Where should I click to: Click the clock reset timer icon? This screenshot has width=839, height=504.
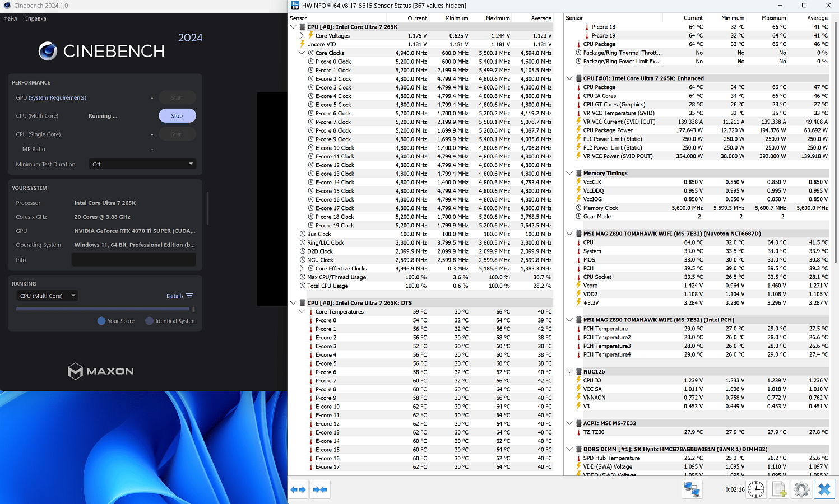(756, 489)
